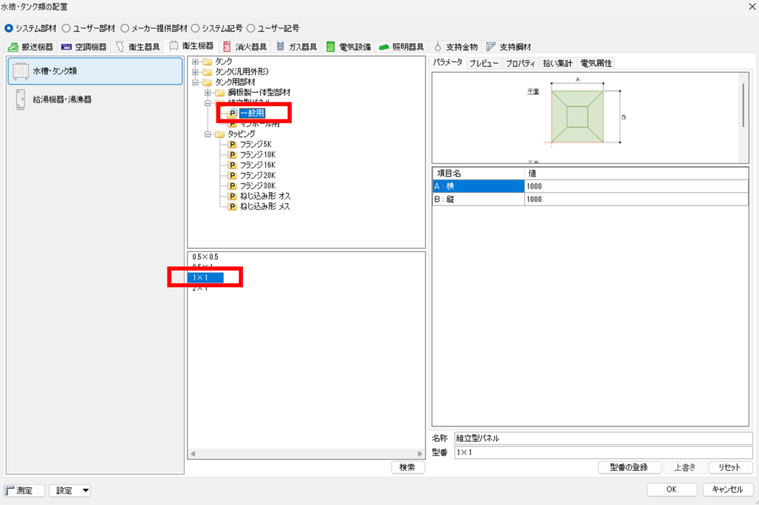Select the メーカー提供部材 radio button
Viewport: 759px width, 505px height.
click(125, 28)
